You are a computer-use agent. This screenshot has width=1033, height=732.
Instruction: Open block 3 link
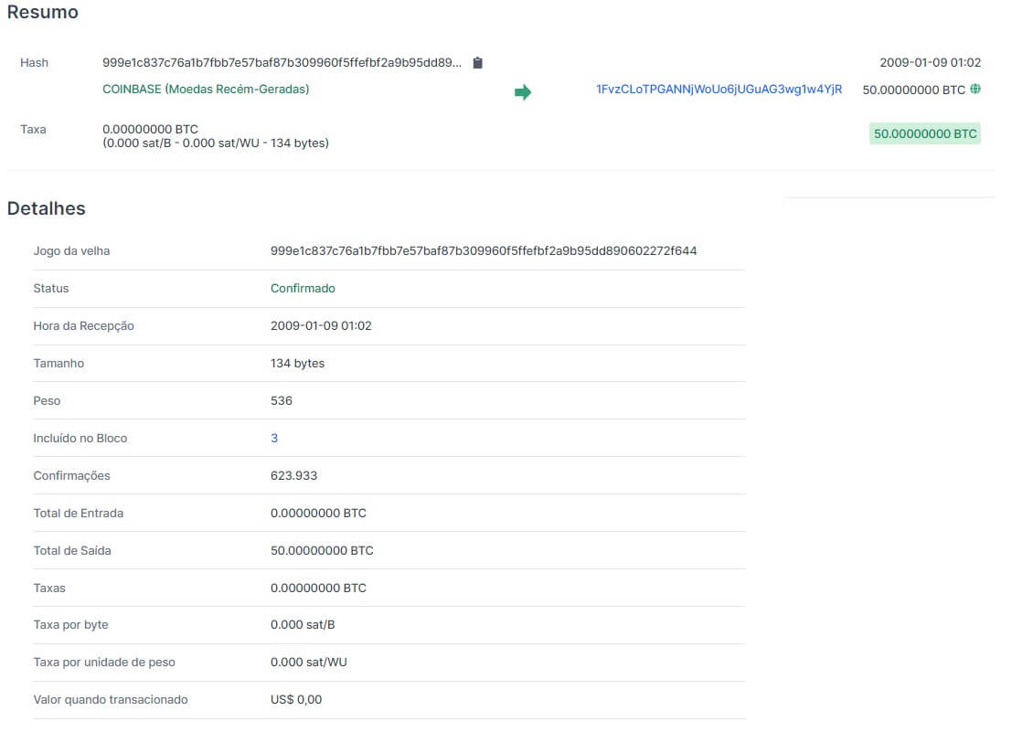(x=274, y=438)
